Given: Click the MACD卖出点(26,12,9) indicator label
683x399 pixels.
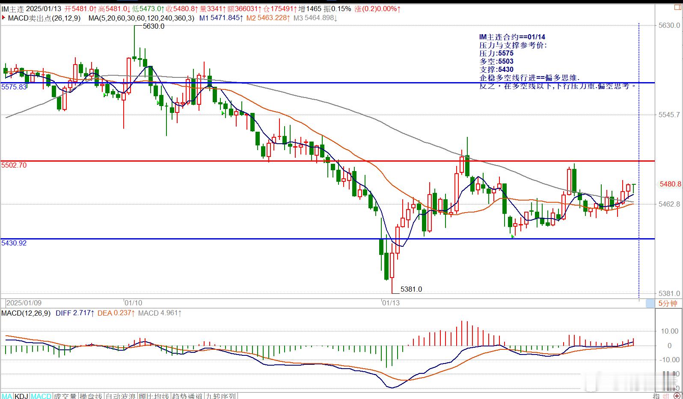Looking at the screenshot, I should 45,18.
